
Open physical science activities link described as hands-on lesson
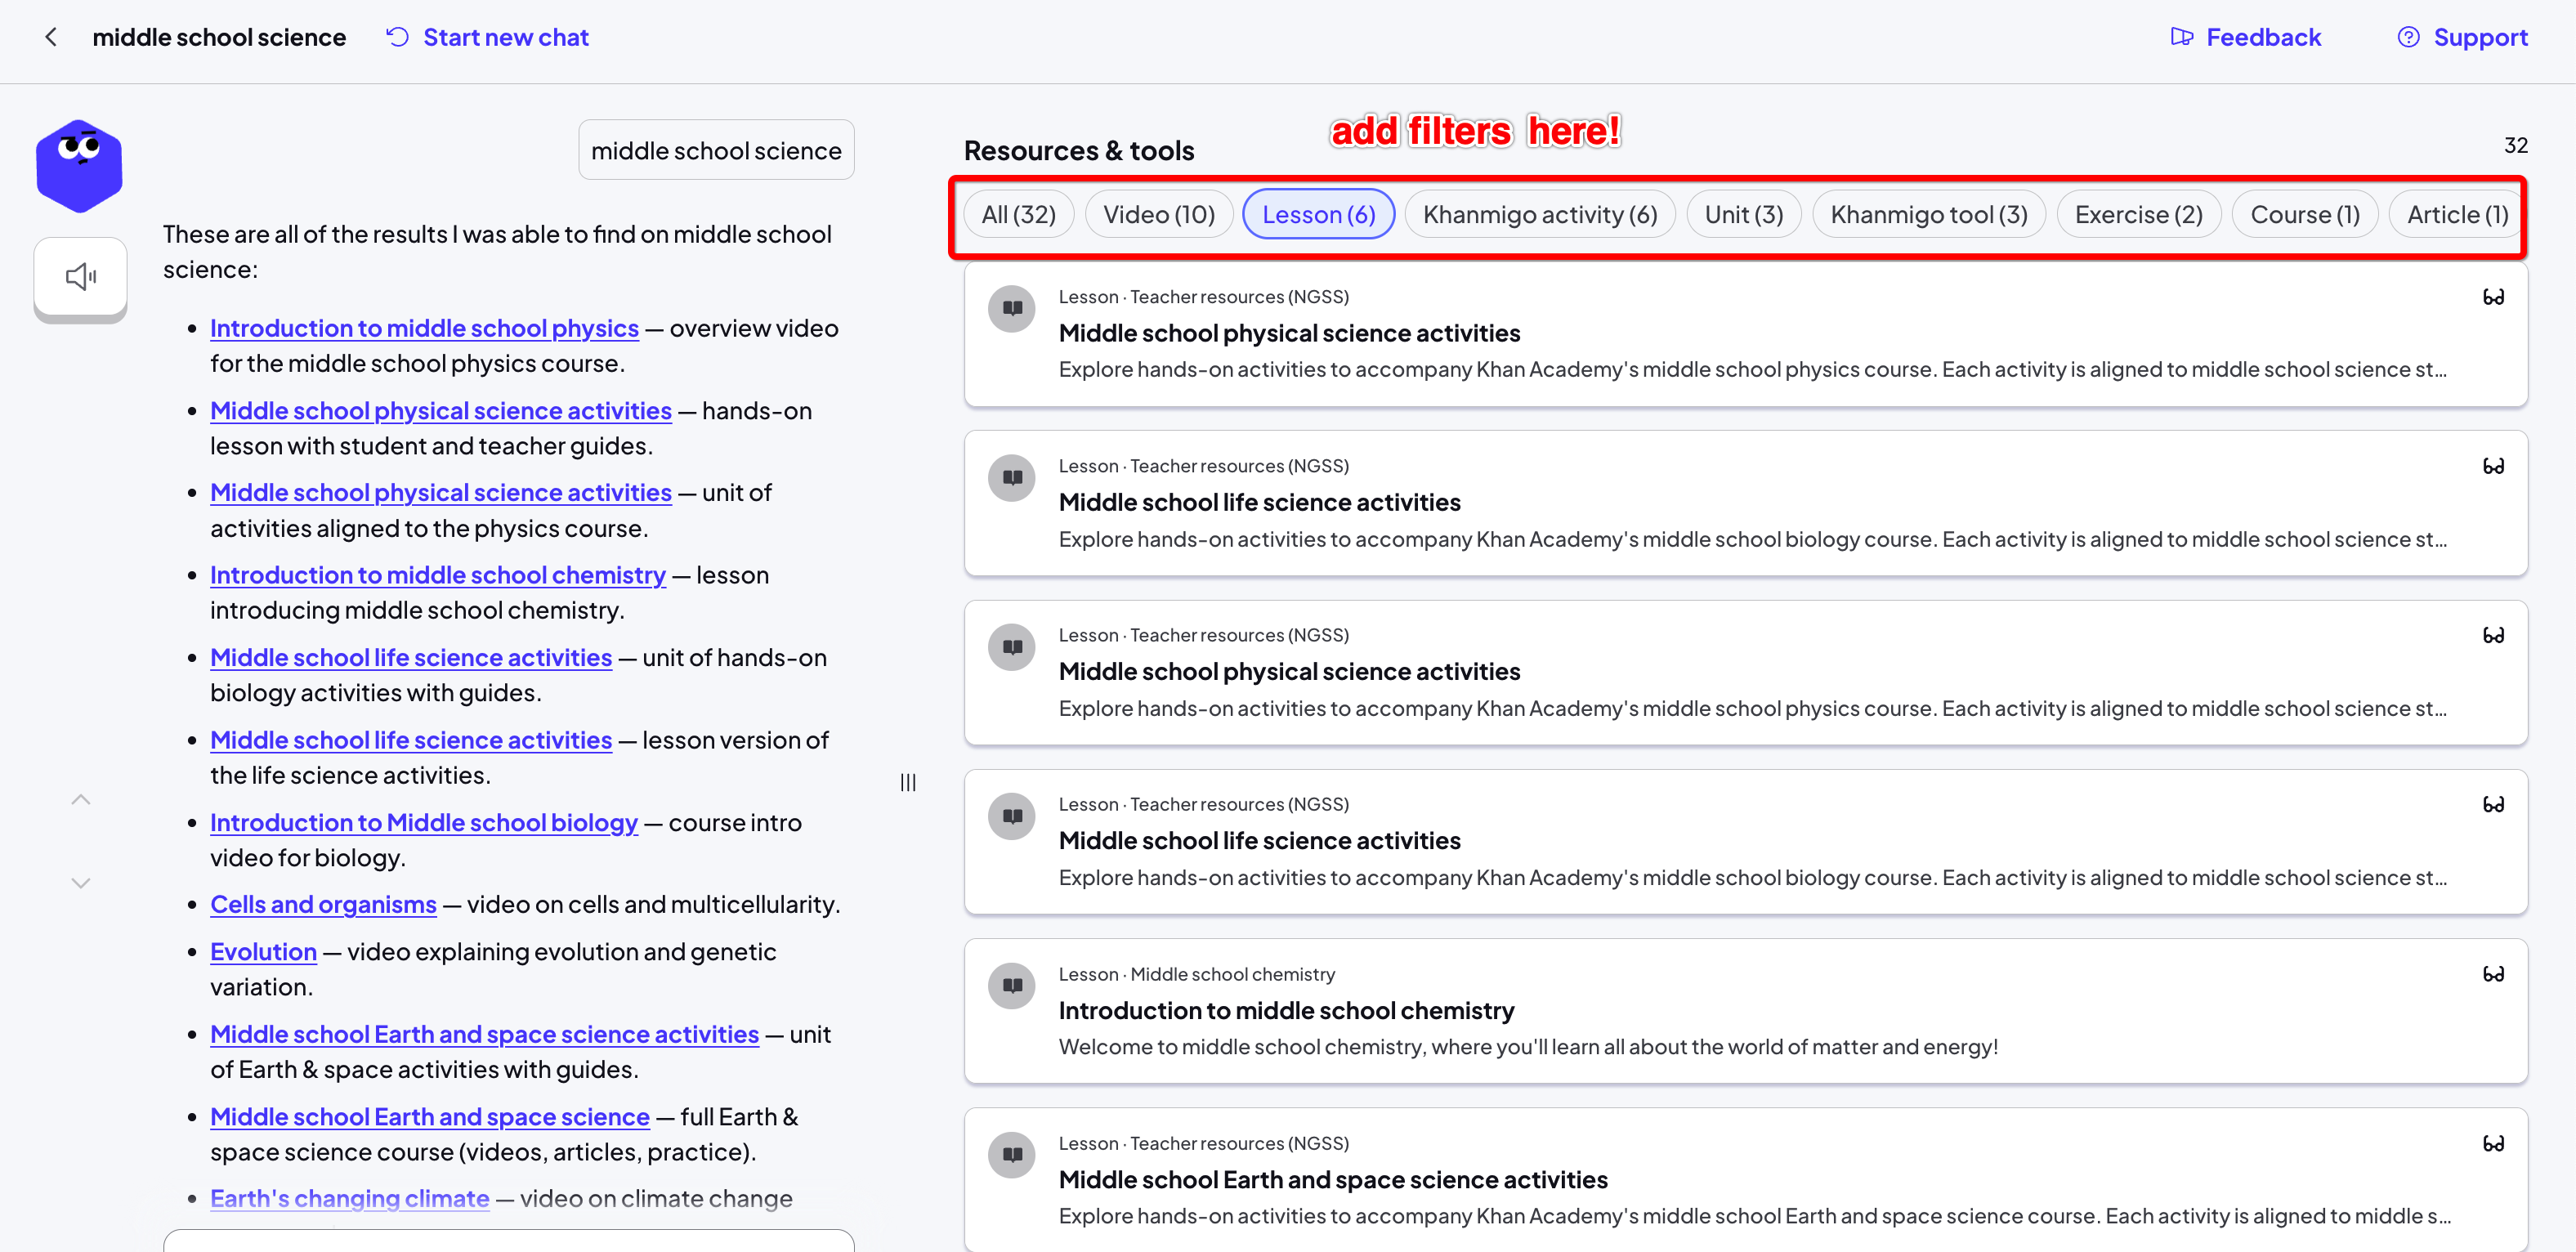pyautogui.click(x=440, y=411)
